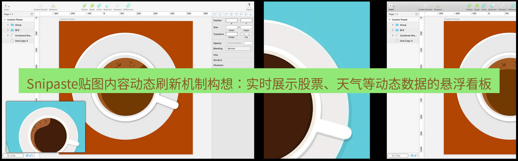Image resolution: width=518 pixels, height=161 pixels.
Task: Select Group layer row in left window
Action: [x=18, y=25]
